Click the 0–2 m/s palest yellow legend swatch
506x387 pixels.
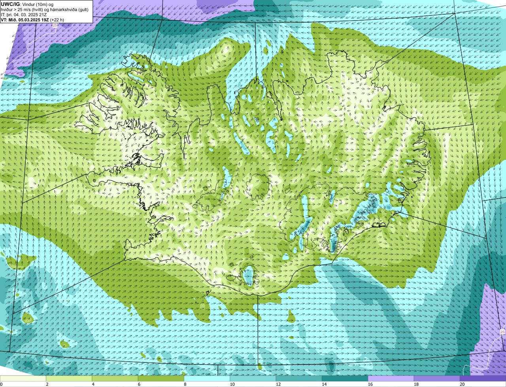point(23,379)
